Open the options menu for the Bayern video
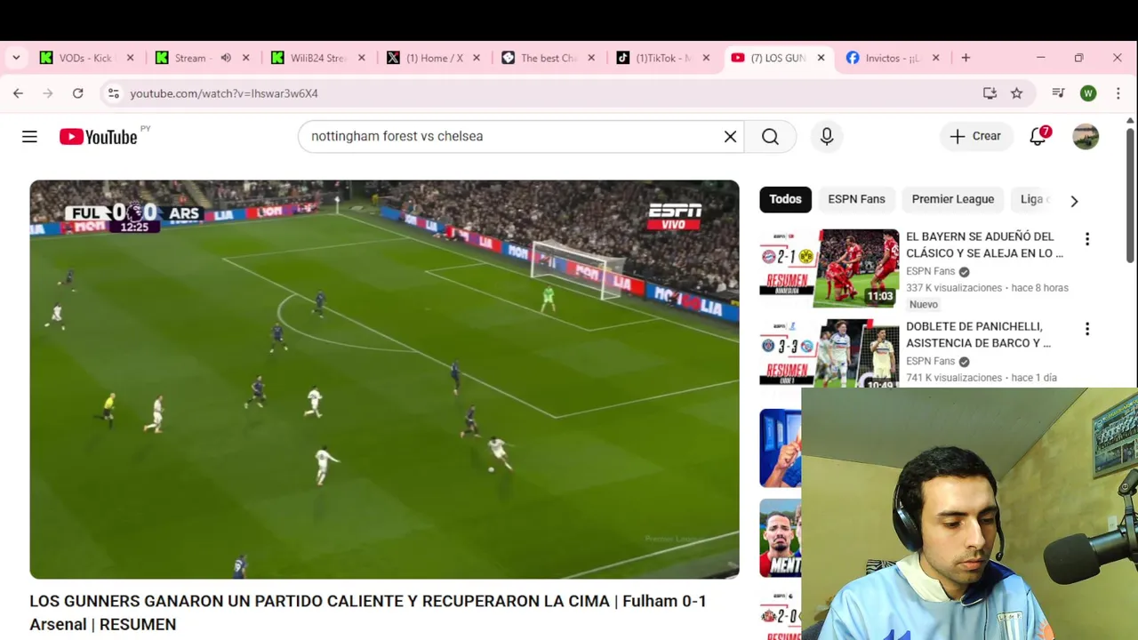Screen dimensions: 1138x640 click(1087, 239)
